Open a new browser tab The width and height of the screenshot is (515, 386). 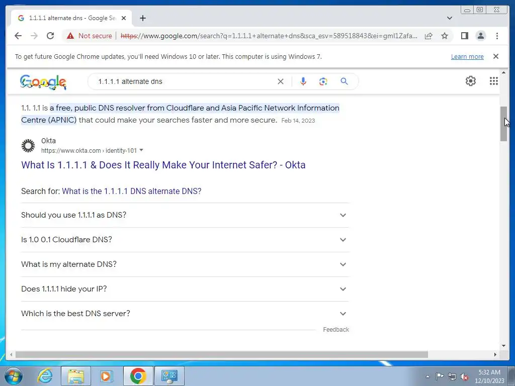tap(142, 18)
